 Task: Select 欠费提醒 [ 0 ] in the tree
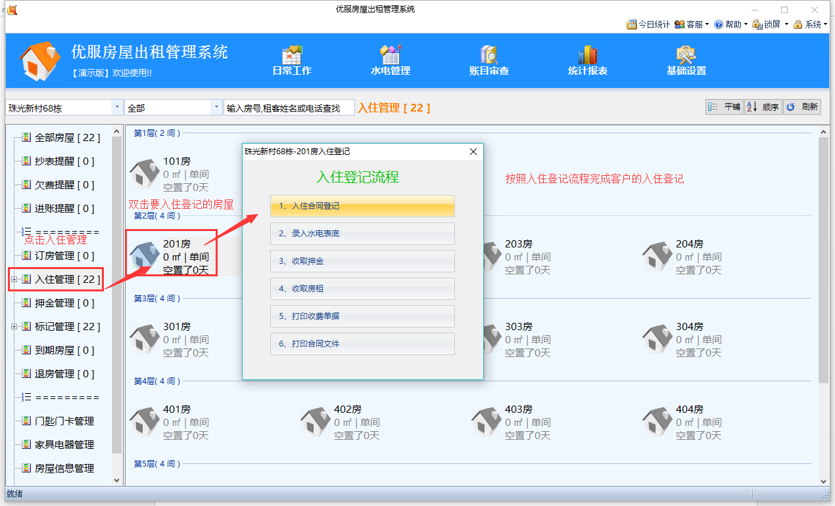[64, 185]
